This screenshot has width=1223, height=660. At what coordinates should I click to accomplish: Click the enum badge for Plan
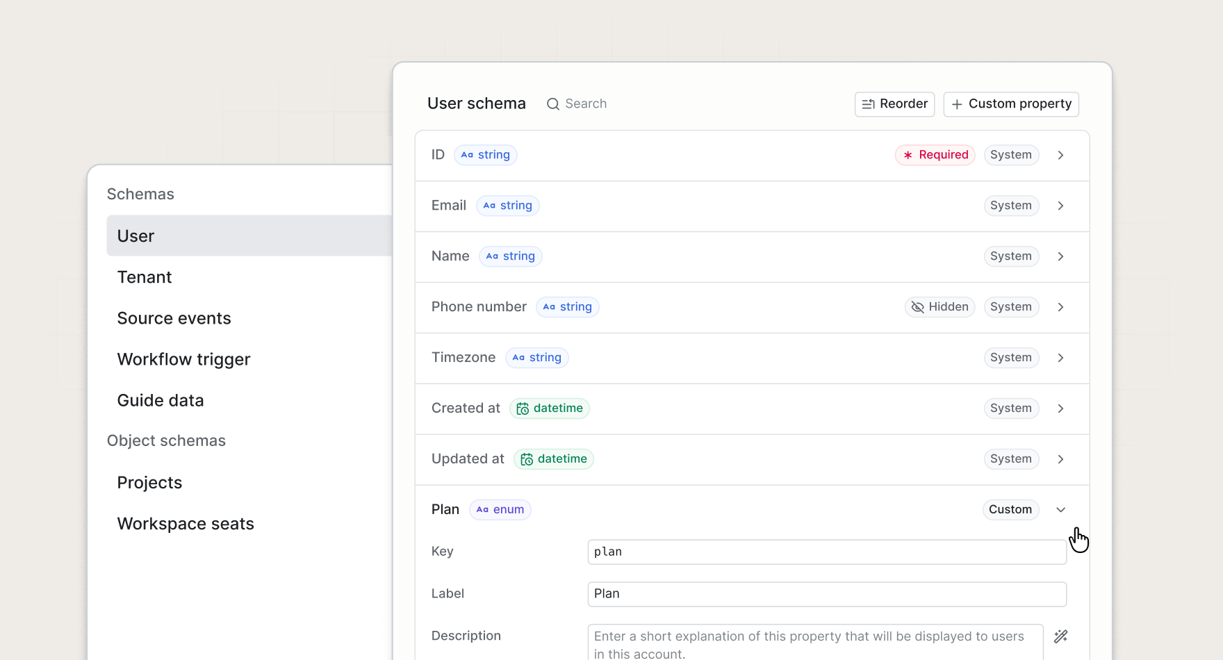pyautogui.click(x=500, y=510)
